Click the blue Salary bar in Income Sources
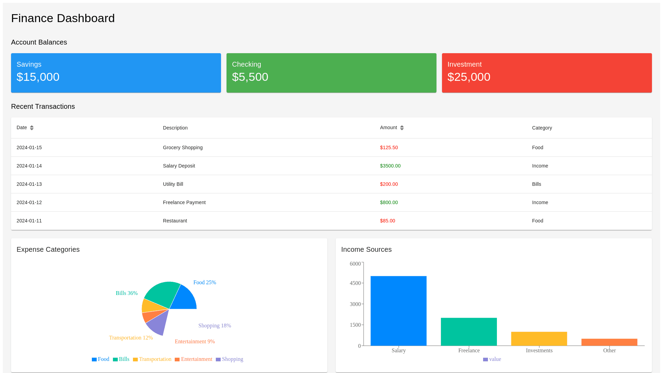The image size is (663, 373). pos(398,311)
